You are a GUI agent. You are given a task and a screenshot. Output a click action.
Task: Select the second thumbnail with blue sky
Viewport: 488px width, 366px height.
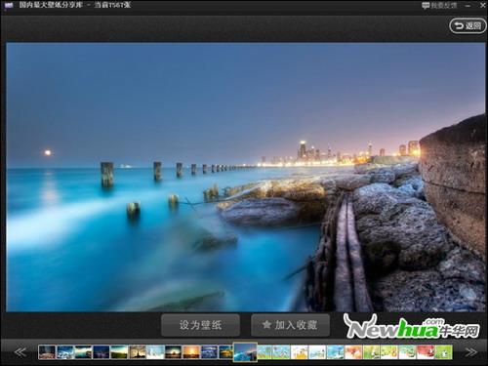(x=65, y=352)
